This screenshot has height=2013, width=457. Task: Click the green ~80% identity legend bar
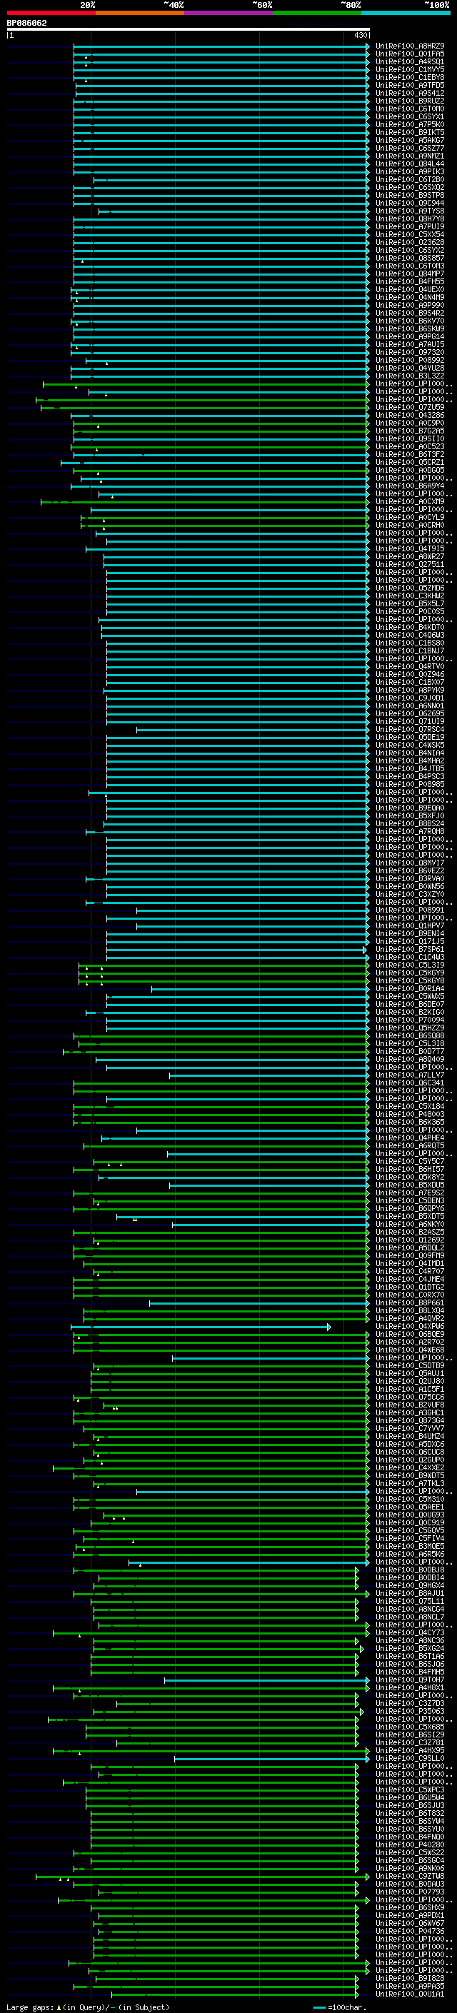(x=317, y=13)
